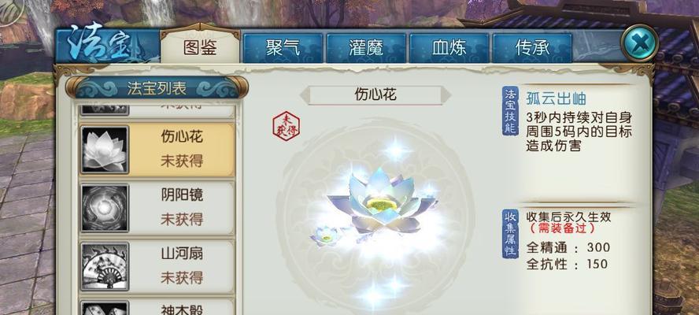699x315 pixels.
Task: Click the 孤云出岫 skill name
Action: coord(556,98)
